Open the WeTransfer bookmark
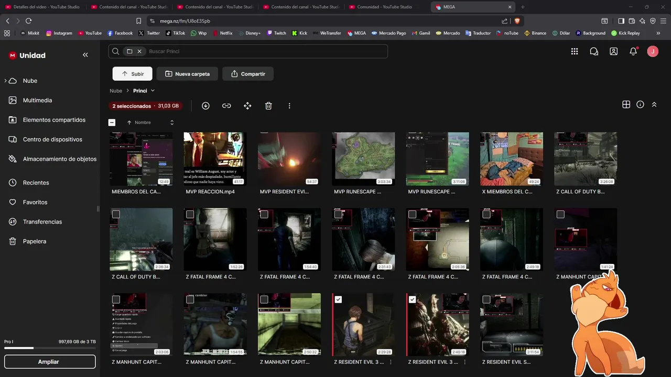Viewport: 671px width, 377px height. point(327,33)
